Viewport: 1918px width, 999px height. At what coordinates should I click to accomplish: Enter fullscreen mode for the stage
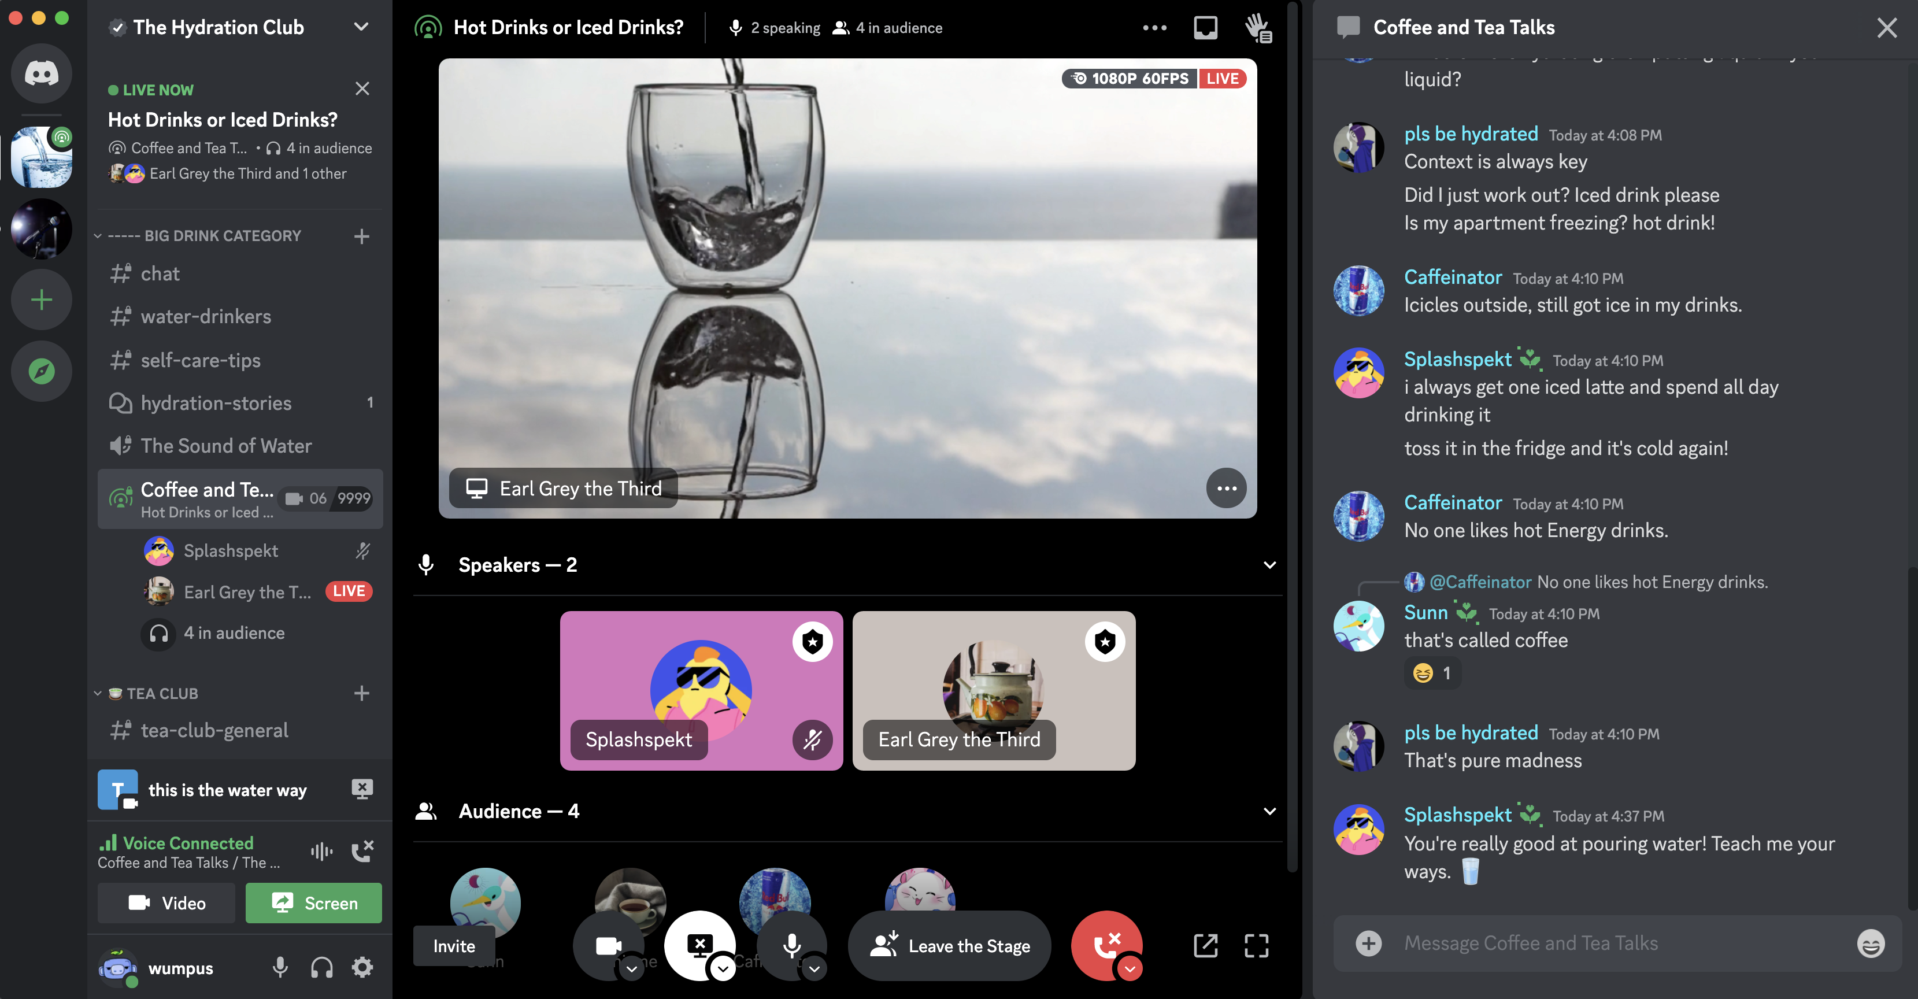(x=1257, y=946)
